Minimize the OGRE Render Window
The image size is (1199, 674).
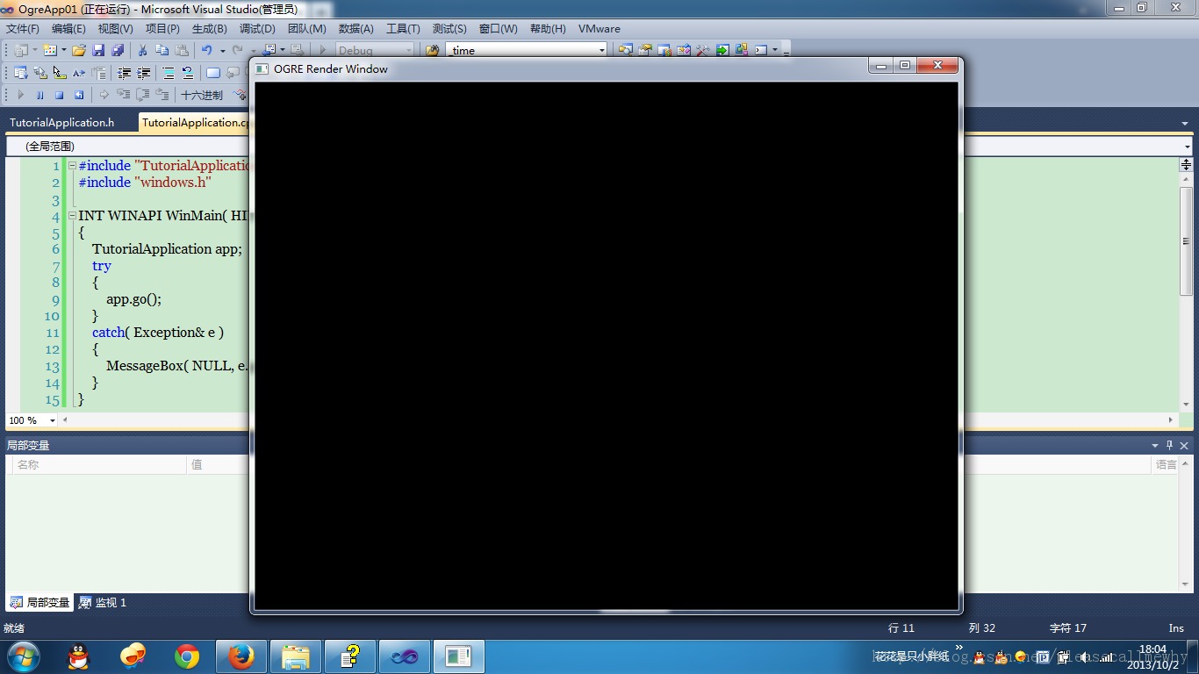[881, 66]
